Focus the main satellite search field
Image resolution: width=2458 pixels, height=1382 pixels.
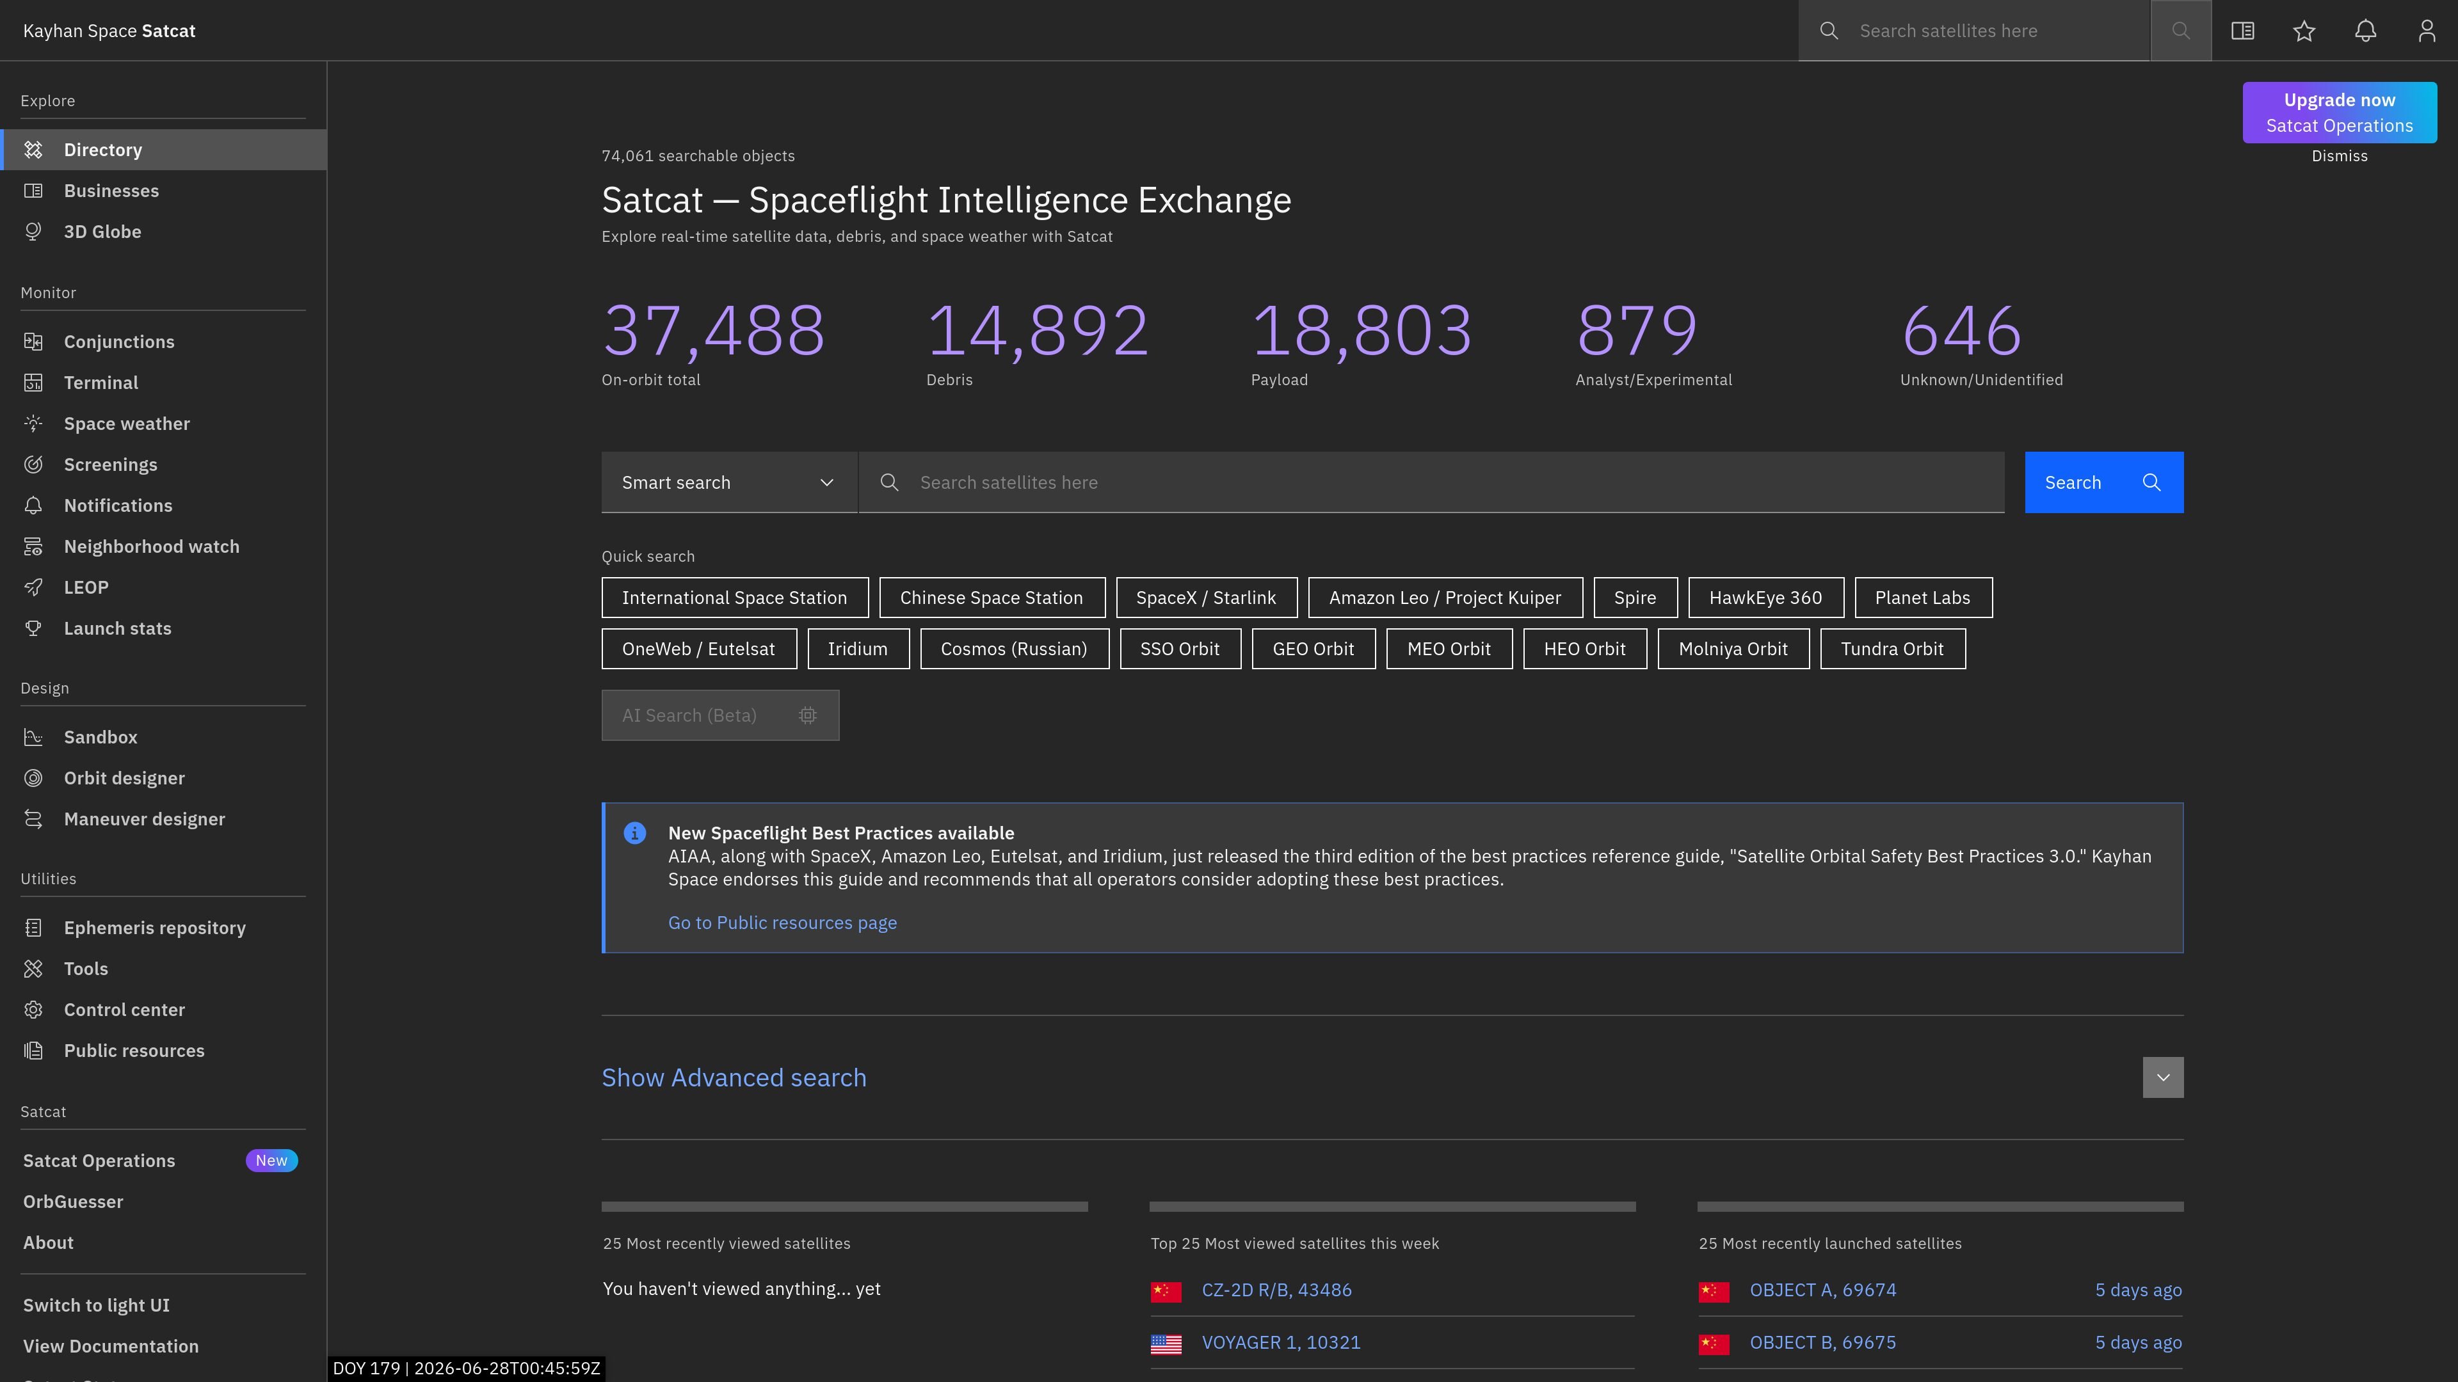[1431, 482]
